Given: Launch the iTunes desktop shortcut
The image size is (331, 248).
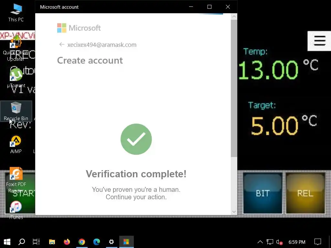Looking at the screenshot, I should [x=16, y=210].
